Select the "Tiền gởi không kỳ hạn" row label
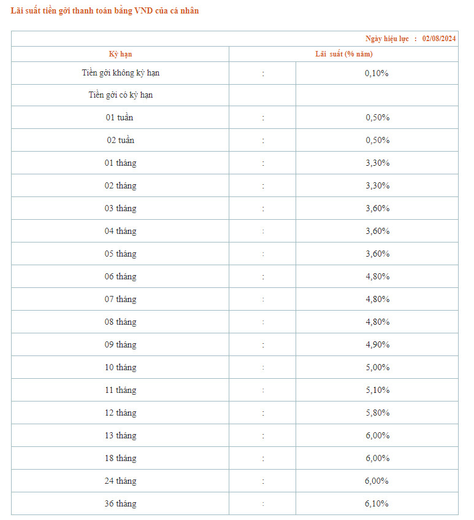The height and width of the screenshot is (520, 474). point(121,73)
